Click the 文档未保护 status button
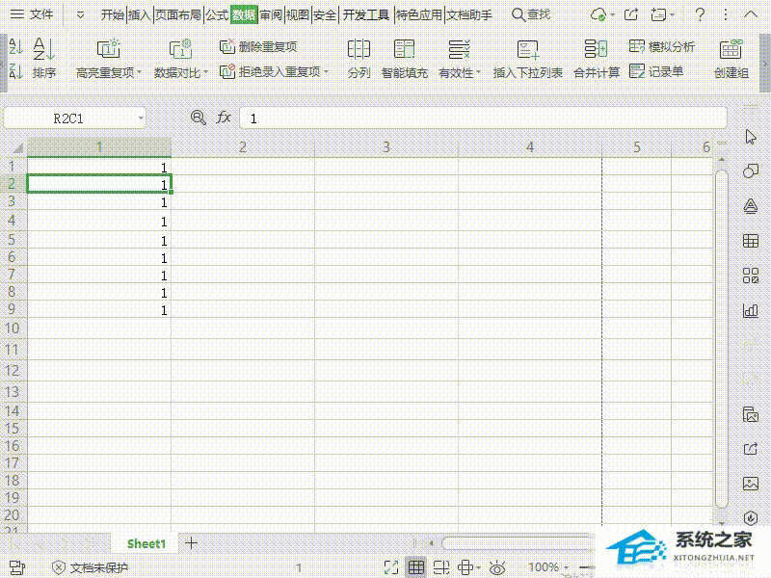 pos(90,568)
